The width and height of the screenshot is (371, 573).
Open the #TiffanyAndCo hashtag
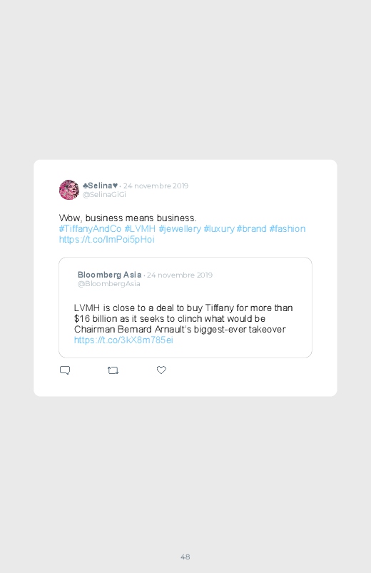point(90,229)
